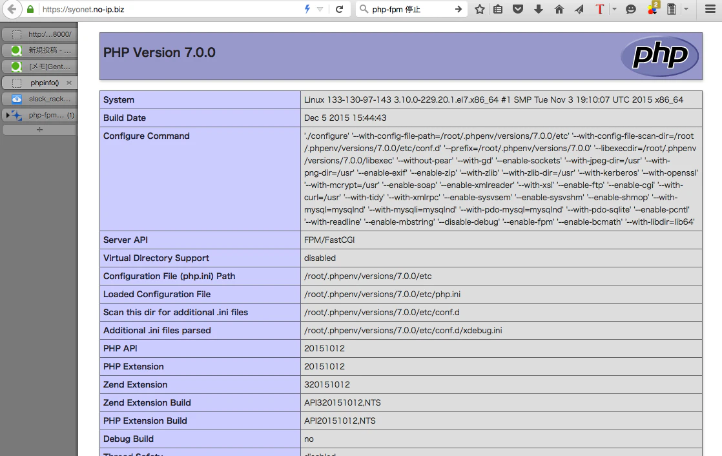Click the 'PHP Extension Build' label
Viewport: 722px width, 456px height.
(145, 421)
